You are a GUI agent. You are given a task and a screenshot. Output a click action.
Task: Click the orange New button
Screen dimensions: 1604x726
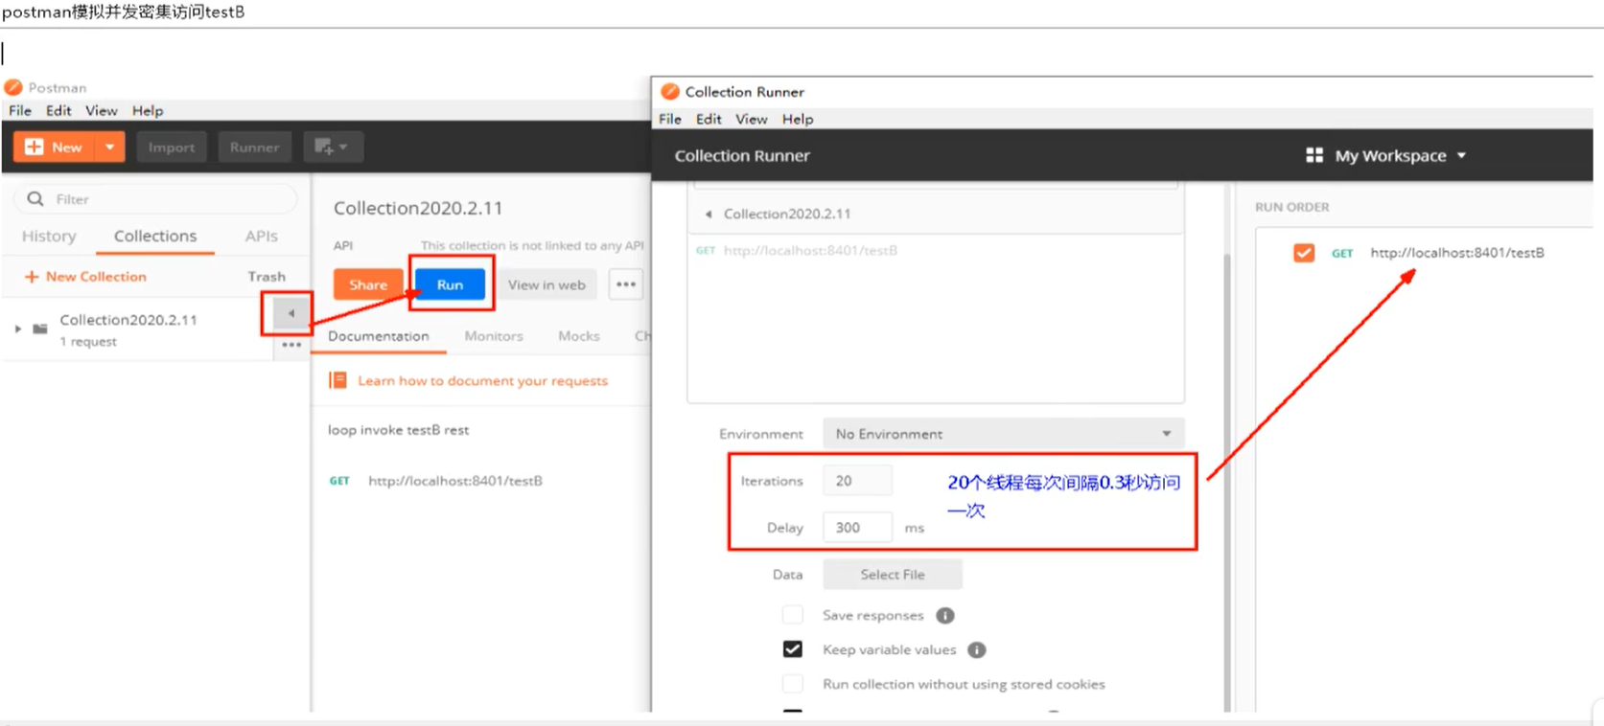click(x=55, y=147)
